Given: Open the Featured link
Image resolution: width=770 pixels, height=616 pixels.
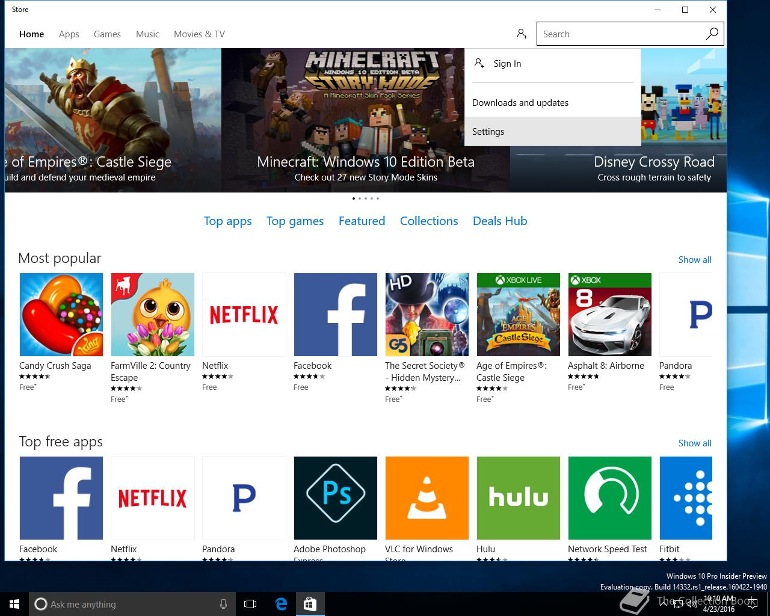Looking at the screenshot, I should click(362, 221).
